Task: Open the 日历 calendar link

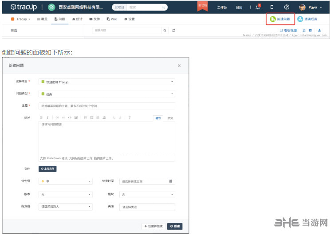Action: click(x=239, y=8)
